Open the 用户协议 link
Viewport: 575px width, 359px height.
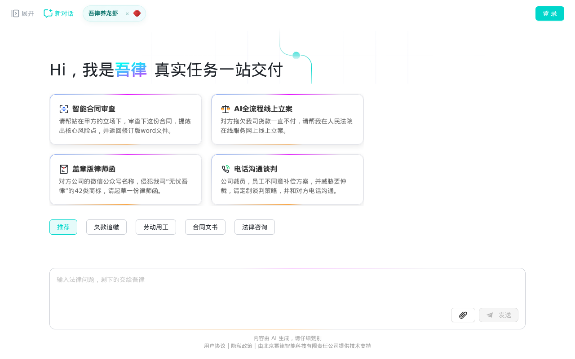(215, 346)
